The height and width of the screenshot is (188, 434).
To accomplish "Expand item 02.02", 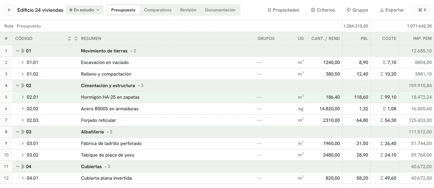I will tap(23, 109).
